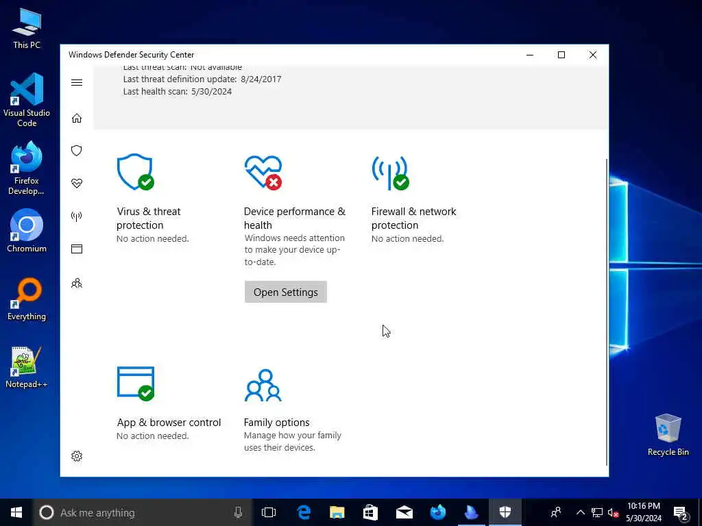Image resolution: width=702 pixels, height=526 pixels.
Task: Maximize the Windows Defender Security Center window
Action: click(x=561, y=55)
